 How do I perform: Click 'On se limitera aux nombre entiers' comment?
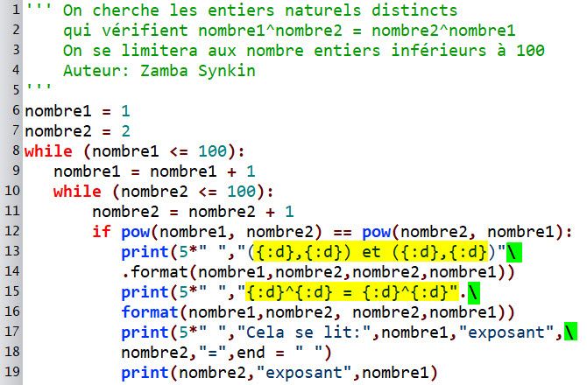pyautogui.click(x=222, y=51)
